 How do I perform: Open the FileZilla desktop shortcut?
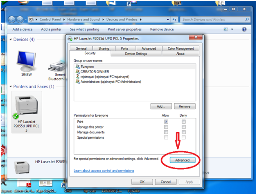(x=133, y=191)
